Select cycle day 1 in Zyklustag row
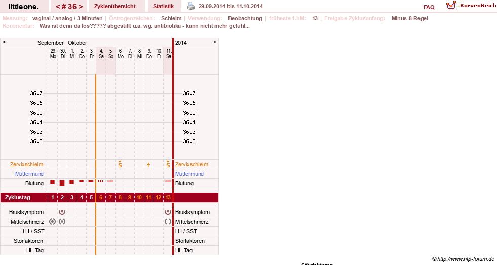 tap(53, 197)
